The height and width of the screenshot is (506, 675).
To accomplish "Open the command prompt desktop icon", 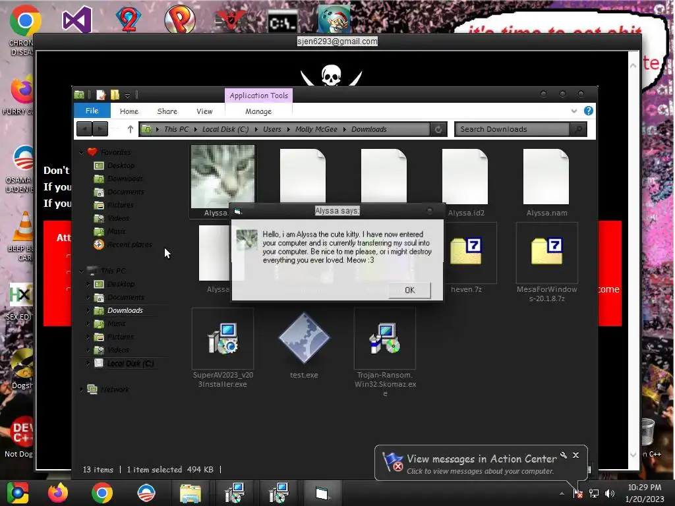I will pyautogui.click(x=282, y=22).
